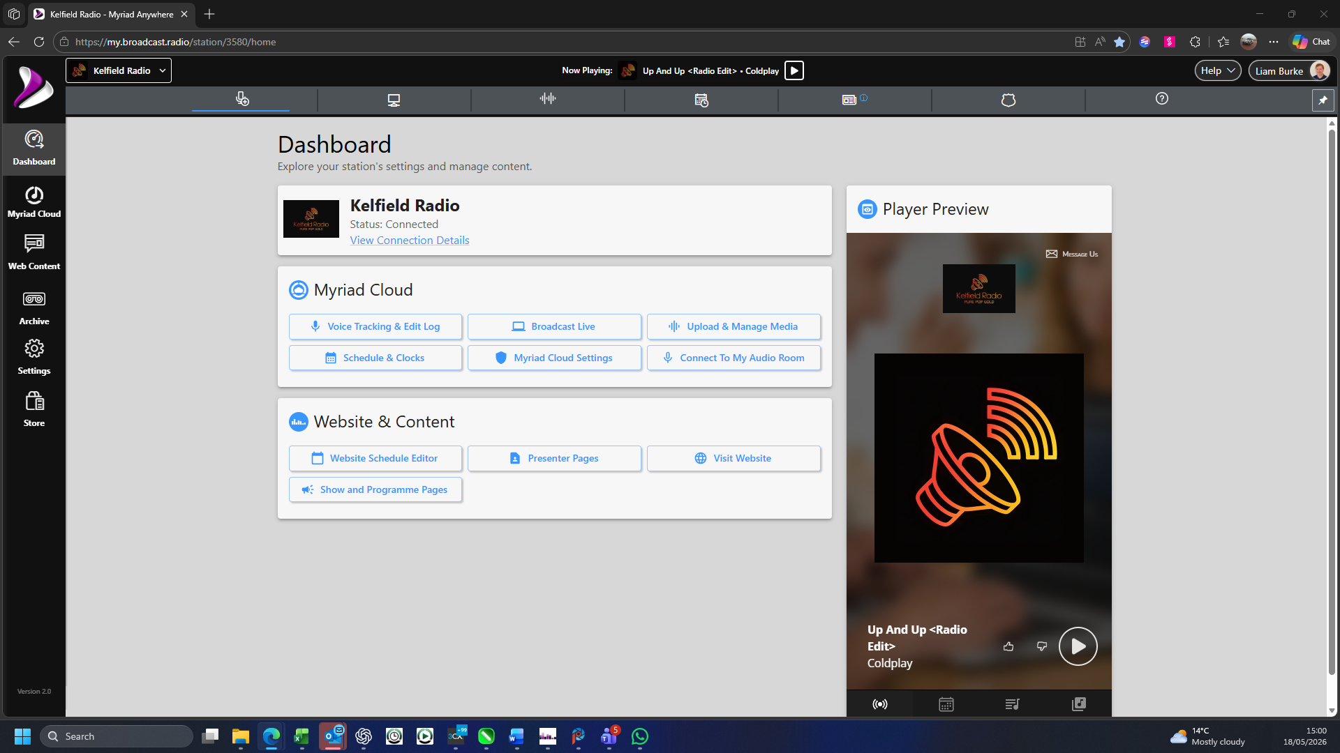Expand the Kelfield Radio station dropdown

119,70
